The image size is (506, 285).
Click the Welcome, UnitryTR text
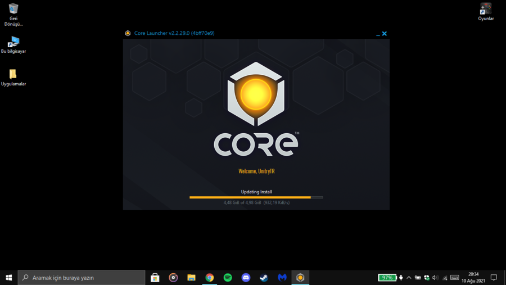[256, 171]
